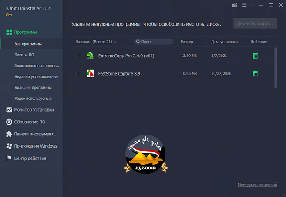Click the search magnifier icon
This screenshot has height=197, width=286.
(x=138, y=42)
